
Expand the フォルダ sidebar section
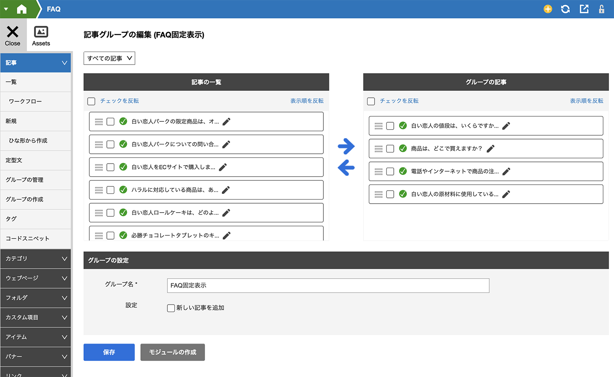pos(36,298)
